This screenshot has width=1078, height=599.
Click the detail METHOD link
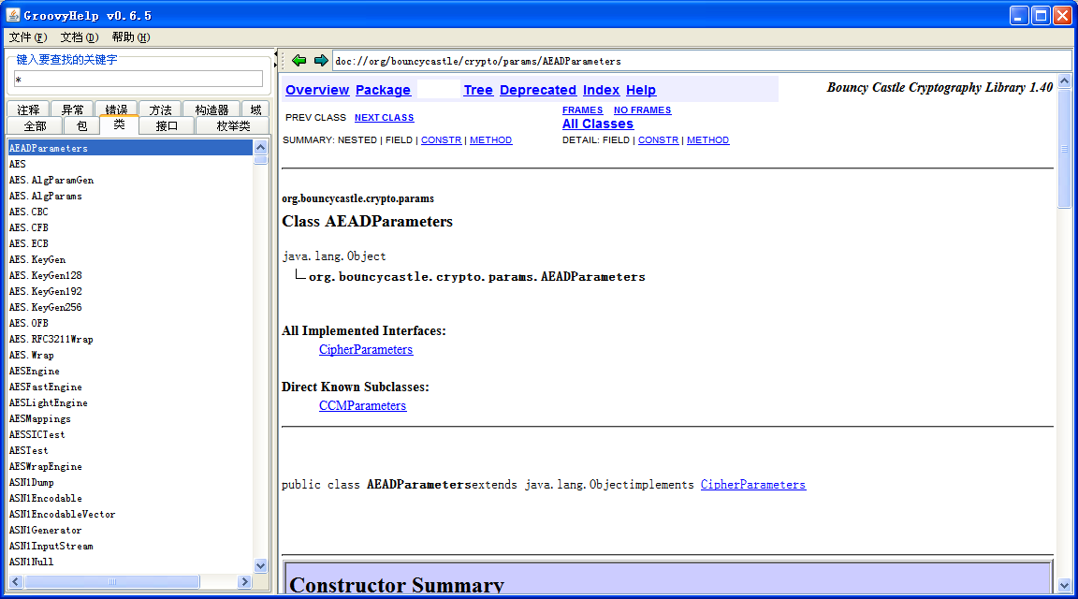tap(708, 139)
